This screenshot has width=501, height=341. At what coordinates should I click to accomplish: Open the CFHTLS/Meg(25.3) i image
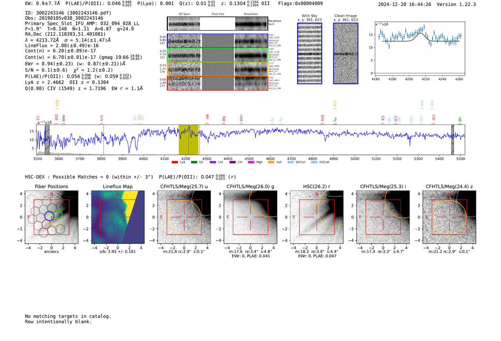click(x=383, y=217)
